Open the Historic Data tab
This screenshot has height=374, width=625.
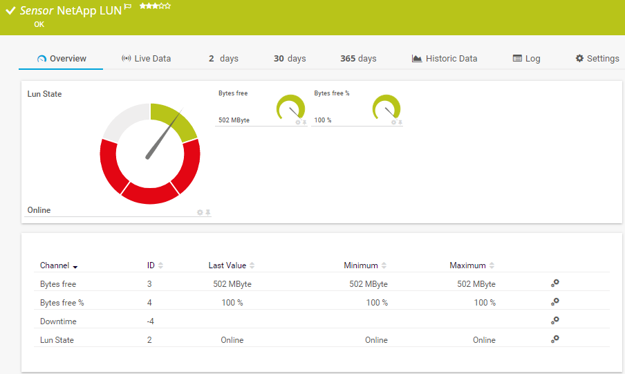(x=444, y=59)
